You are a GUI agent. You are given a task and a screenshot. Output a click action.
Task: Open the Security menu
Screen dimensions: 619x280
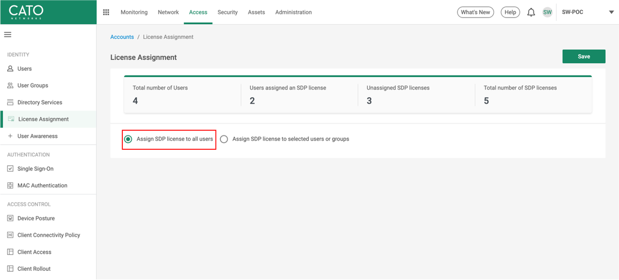point(227,12)
